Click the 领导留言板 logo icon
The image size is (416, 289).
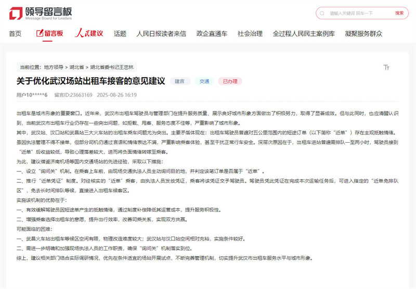[x=16, y=14]
